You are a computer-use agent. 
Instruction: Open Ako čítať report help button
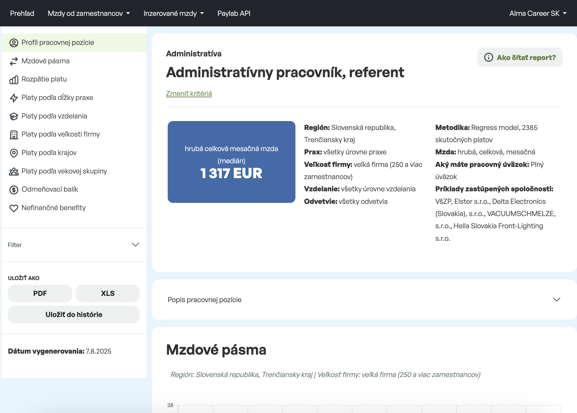[520, 57]
